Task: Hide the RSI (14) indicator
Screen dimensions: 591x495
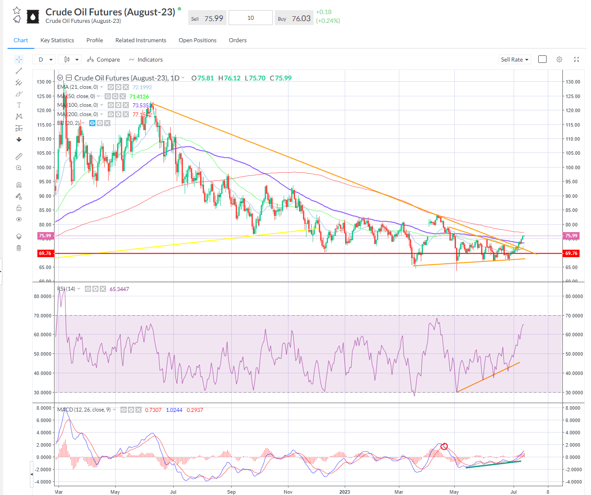Action: (x=88, y=289)
